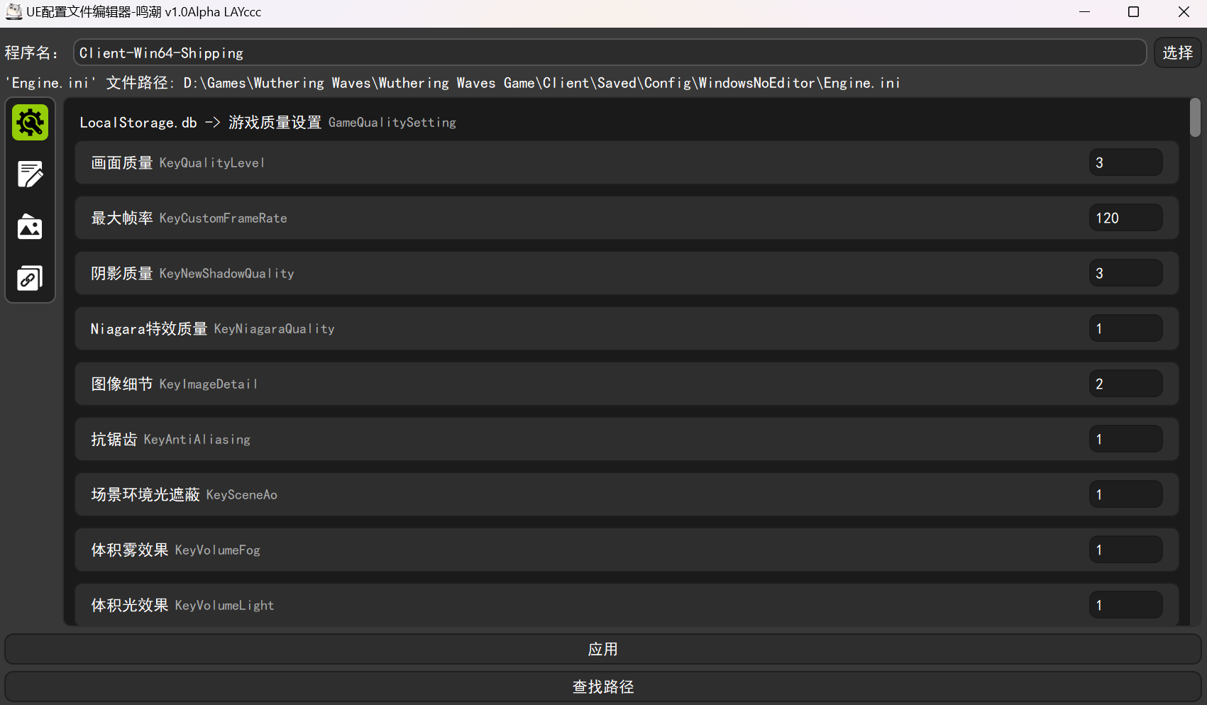The height and width of the screenshot is (705, 1207).
Task: Click the KeySceneAo value input
Action: (x=1125, y=494)
